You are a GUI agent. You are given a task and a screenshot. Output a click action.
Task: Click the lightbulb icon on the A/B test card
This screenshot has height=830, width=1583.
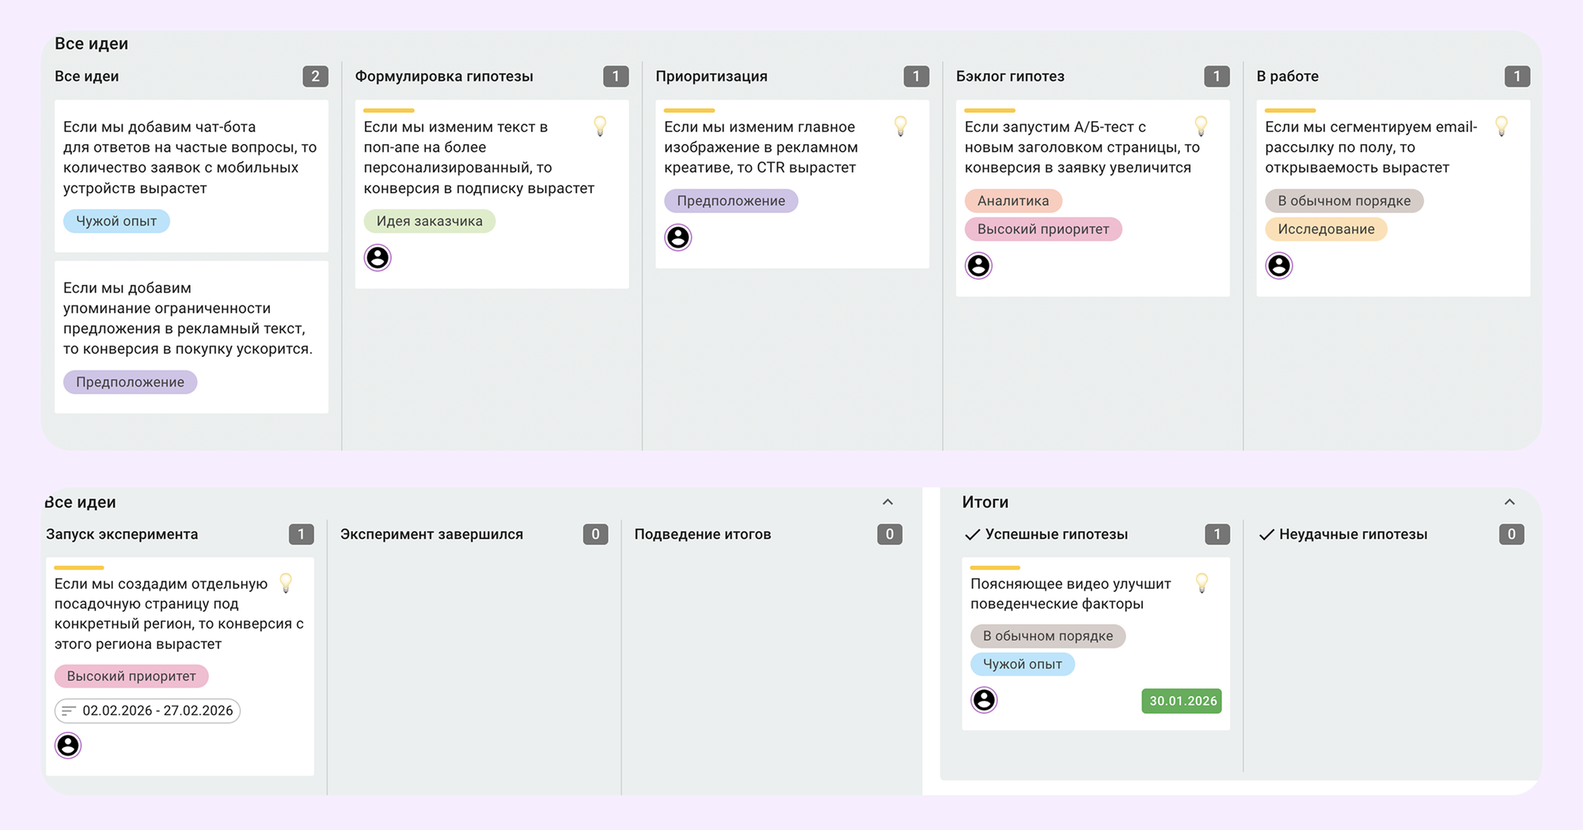click(x=1201, y=126)
